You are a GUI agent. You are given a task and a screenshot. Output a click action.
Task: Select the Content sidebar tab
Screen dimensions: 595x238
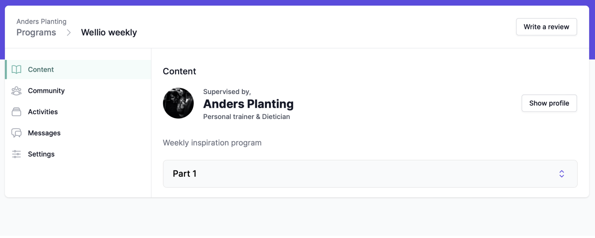coord(78,70)
